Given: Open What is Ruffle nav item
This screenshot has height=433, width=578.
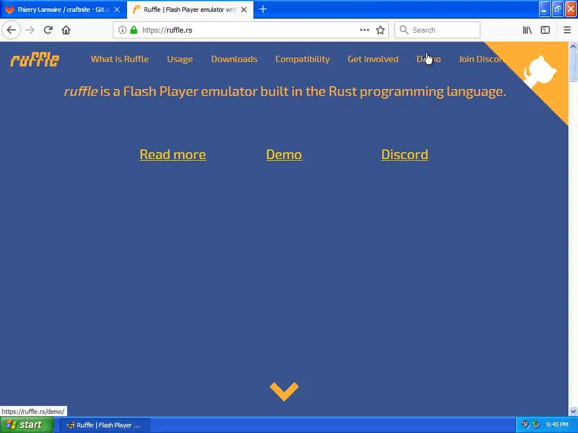Looking at the screenshot, I should [120, 59].
